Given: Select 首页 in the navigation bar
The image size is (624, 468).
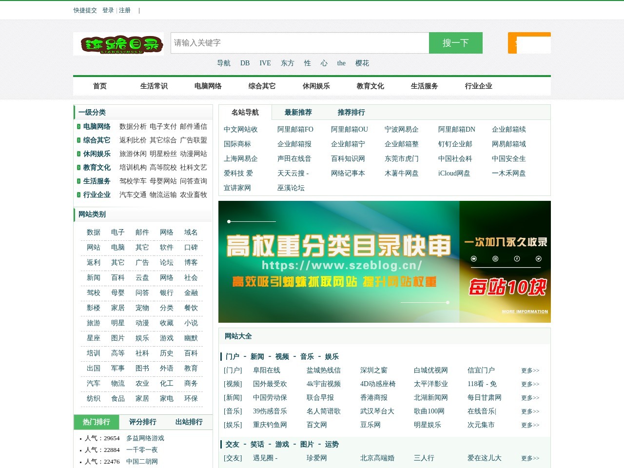Looking at the screenshot, I should click(x=99, y=86).
